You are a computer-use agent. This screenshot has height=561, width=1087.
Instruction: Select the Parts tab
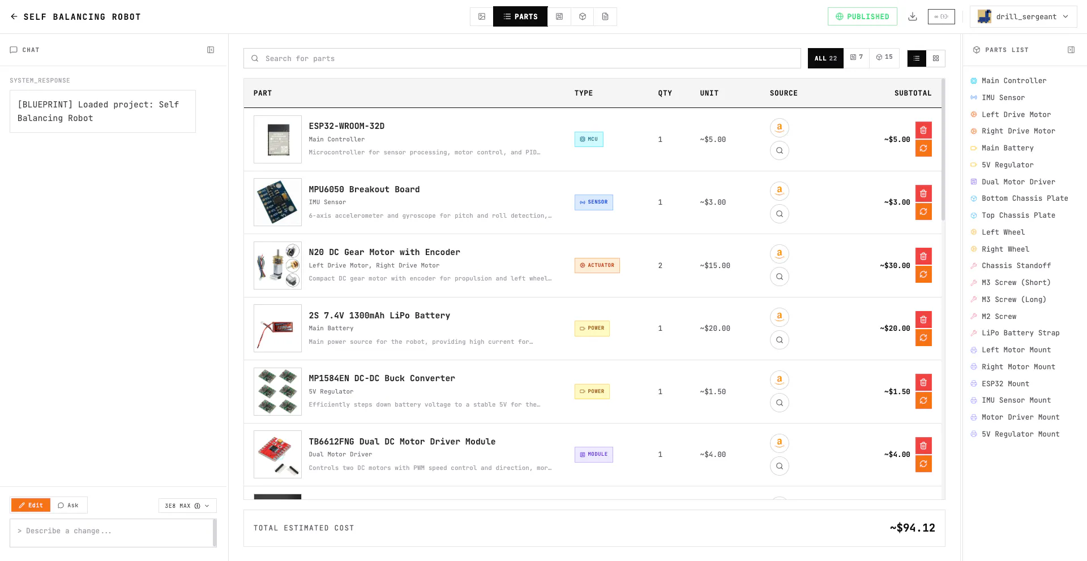tap(520, 16)
